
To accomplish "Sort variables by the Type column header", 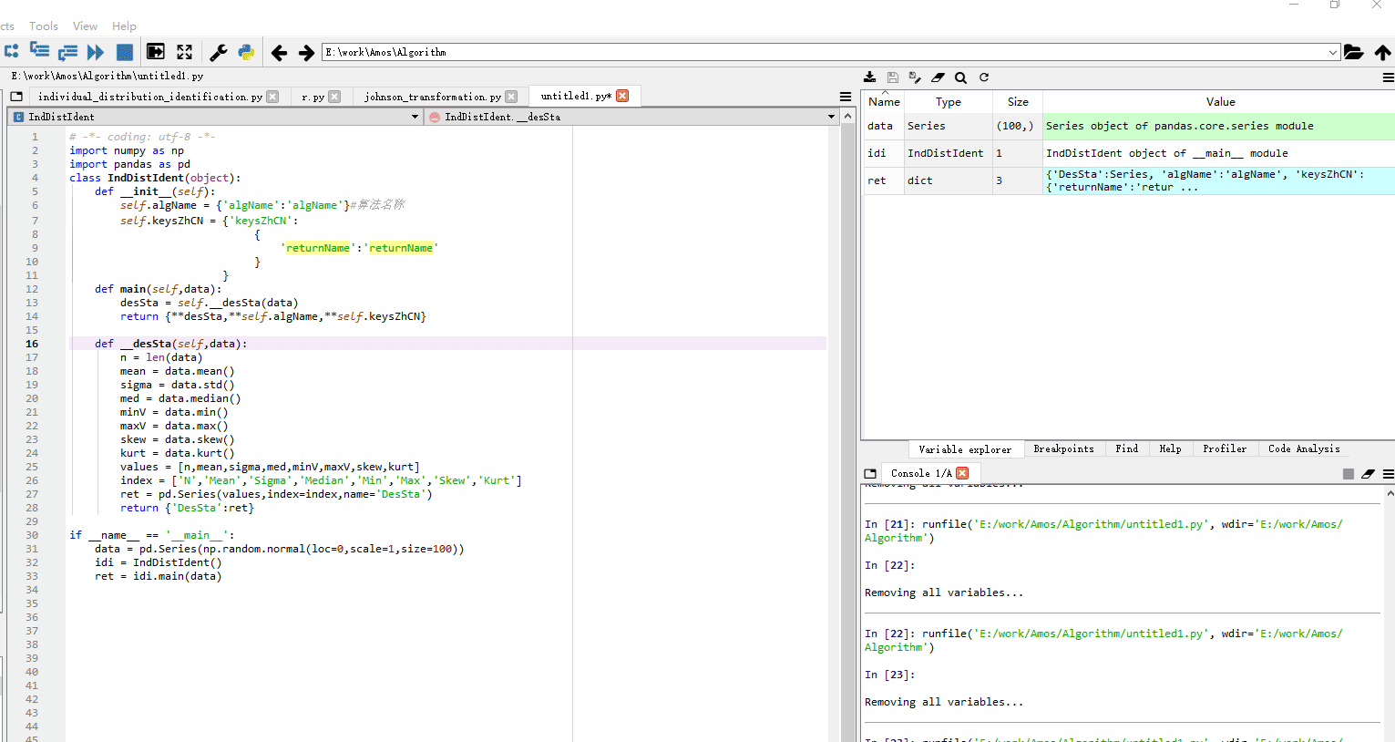I will [x=949, y=102].
